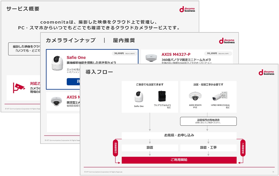Click the 設置 step box
279x176 pixels.
pos(150,148)
